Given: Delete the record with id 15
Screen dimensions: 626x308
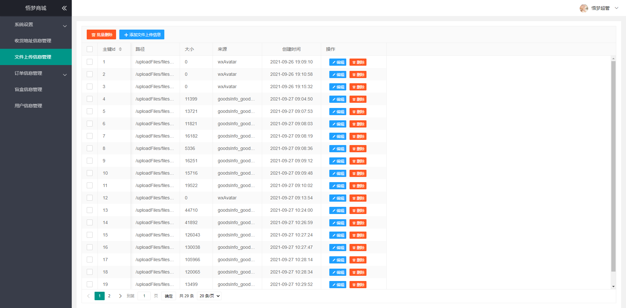Looking at the screenshot, I should pyautogui.click(x=358, y=235).
